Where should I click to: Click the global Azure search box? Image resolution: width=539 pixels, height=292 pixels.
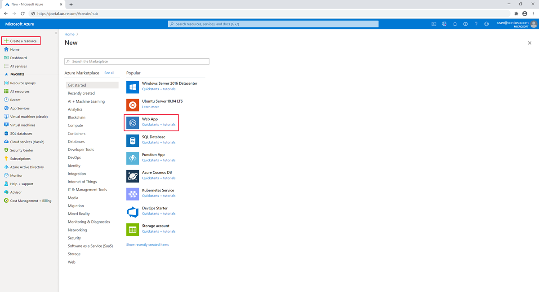point(273,24)
